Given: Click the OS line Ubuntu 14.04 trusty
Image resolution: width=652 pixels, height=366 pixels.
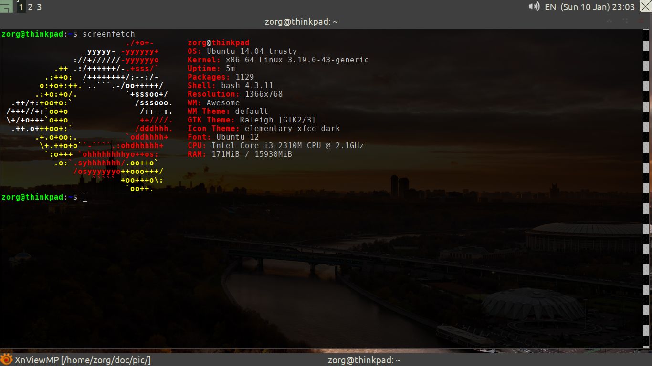Looking at the screenshot, I should (x=242, y=51).
